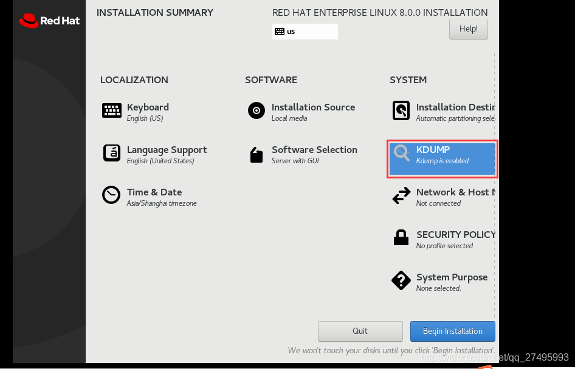
Task: Click 'No profile selected' text
Action: tap(444, 246)
